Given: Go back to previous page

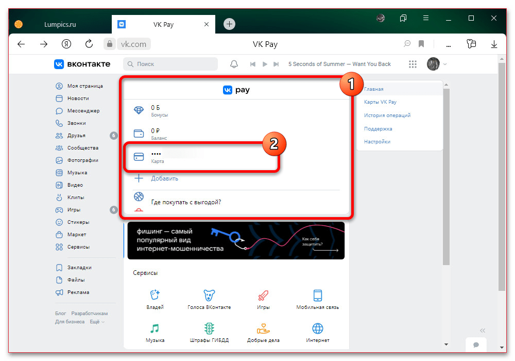Looking at the screenshot, I should [x=21, y=44].
